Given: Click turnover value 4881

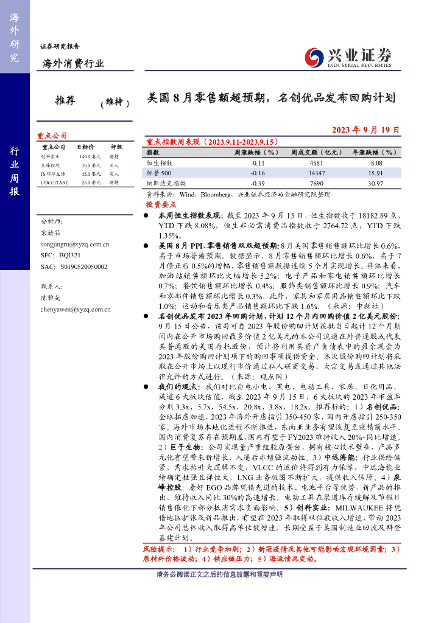Looking at the screenshot, I should click(x=317, y=163).
